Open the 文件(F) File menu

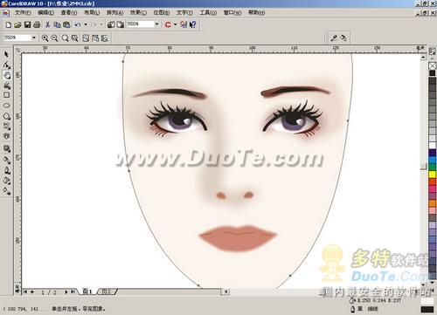tap(23, 12)
